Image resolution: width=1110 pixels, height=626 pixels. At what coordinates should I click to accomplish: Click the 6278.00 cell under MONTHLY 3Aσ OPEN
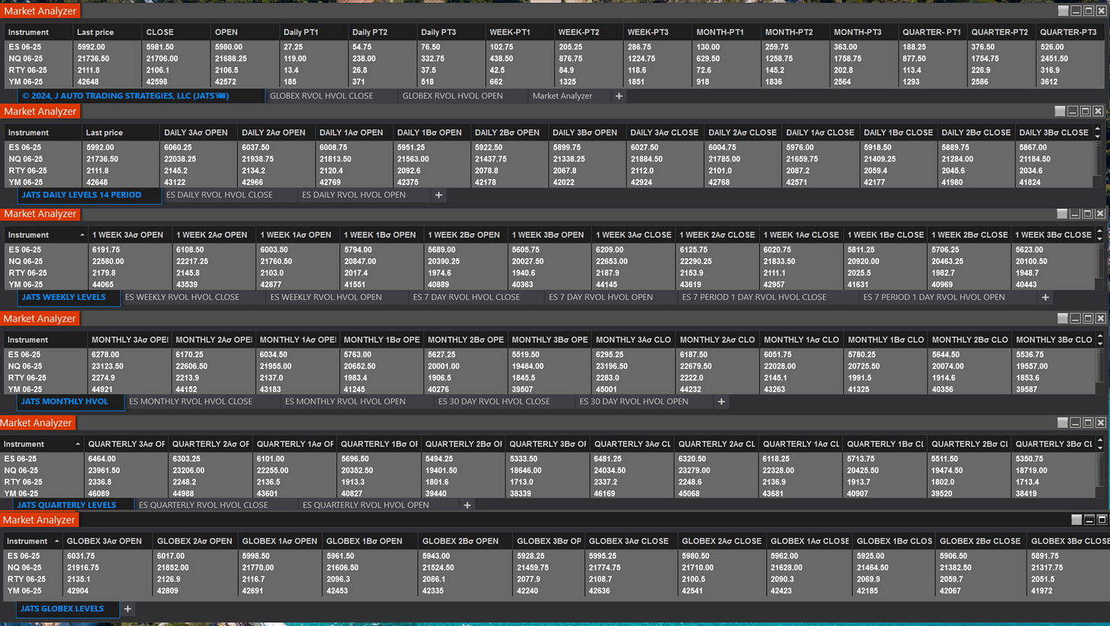coord(130,354)
